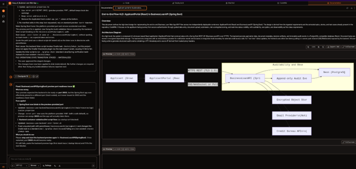The image size is (356, 169).
Task: Click the zoom-in icon in diagram toolbar
Action: 319,47
